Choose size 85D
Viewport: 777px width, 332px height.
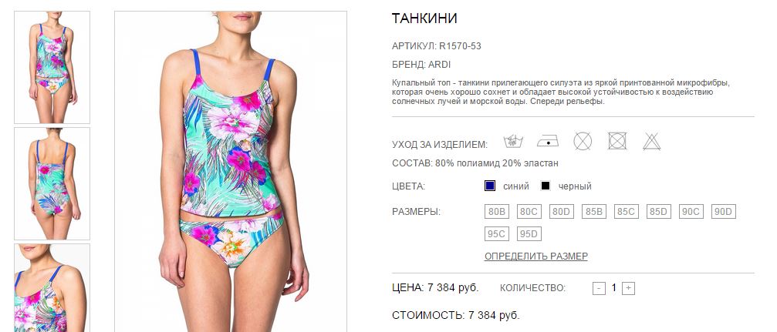pos(659,212)
